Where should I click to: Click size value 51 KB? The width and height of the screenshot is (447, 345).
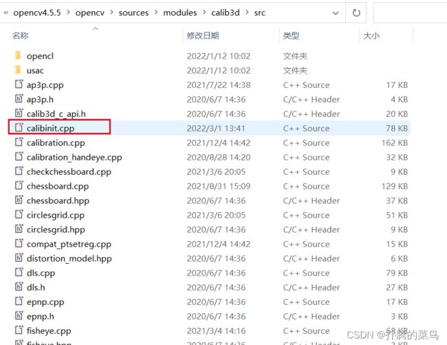click(397, 215)
